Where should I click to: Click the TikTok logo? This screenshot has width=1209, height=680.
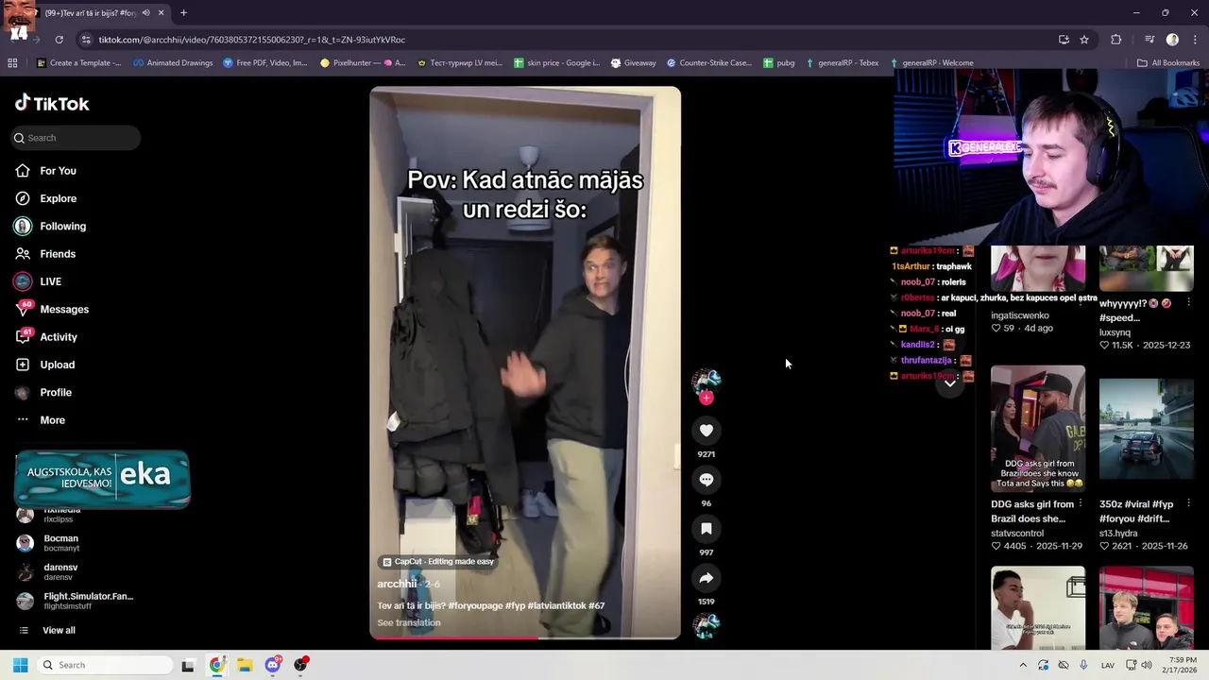point(52,104)
